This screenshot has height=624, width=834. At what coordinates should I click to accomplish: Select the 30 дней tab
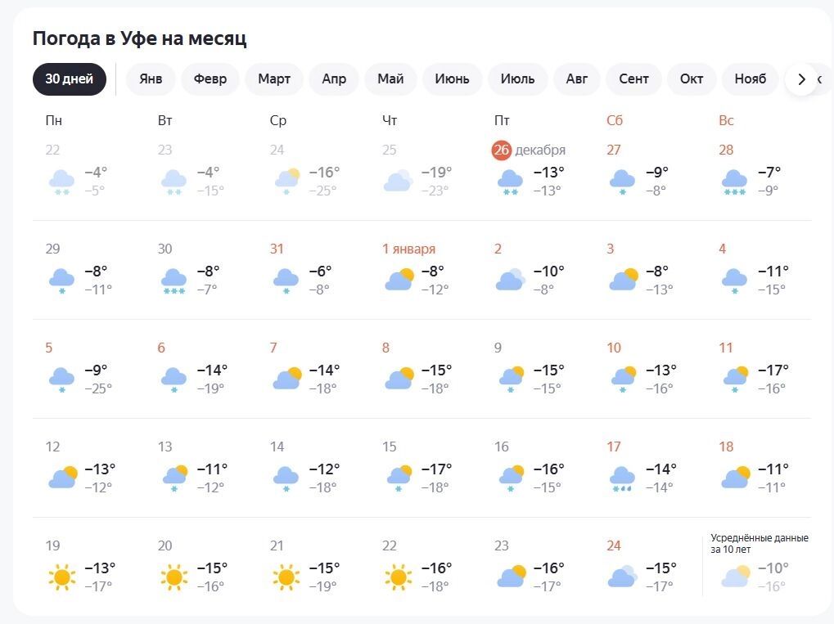tap(70, 79)
